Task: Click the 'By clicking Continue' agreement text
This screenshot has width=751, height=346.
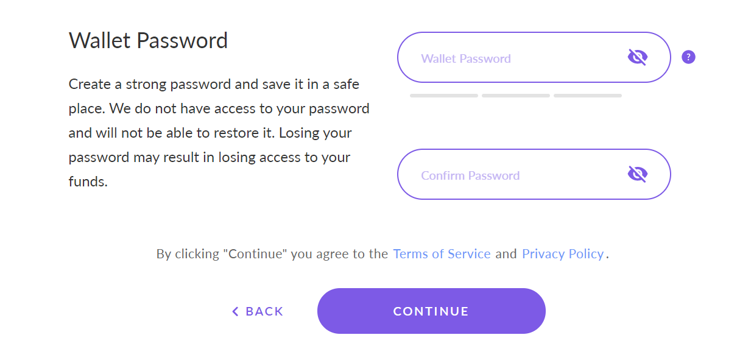Action: click(x=383, y=254)
